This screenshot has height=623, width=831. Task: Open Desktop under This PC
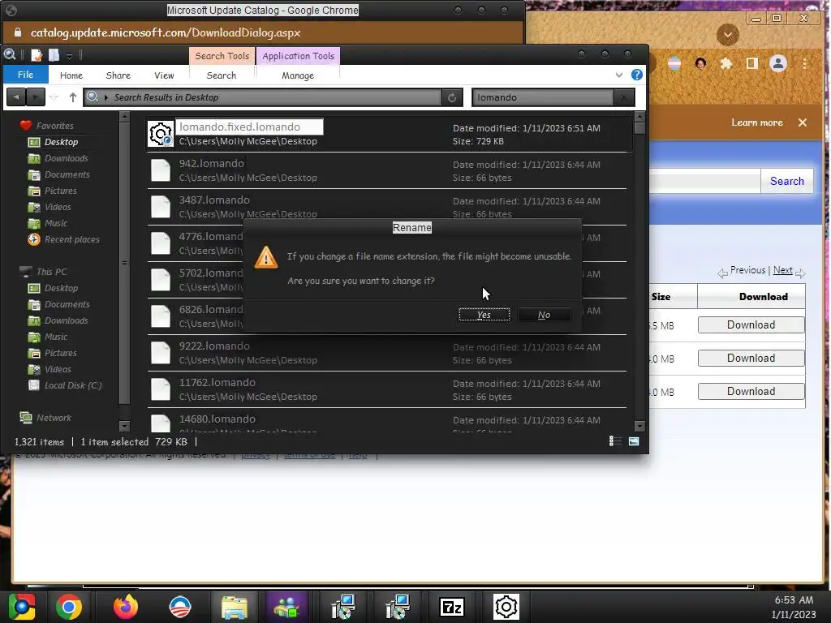[x=61, y=288]
